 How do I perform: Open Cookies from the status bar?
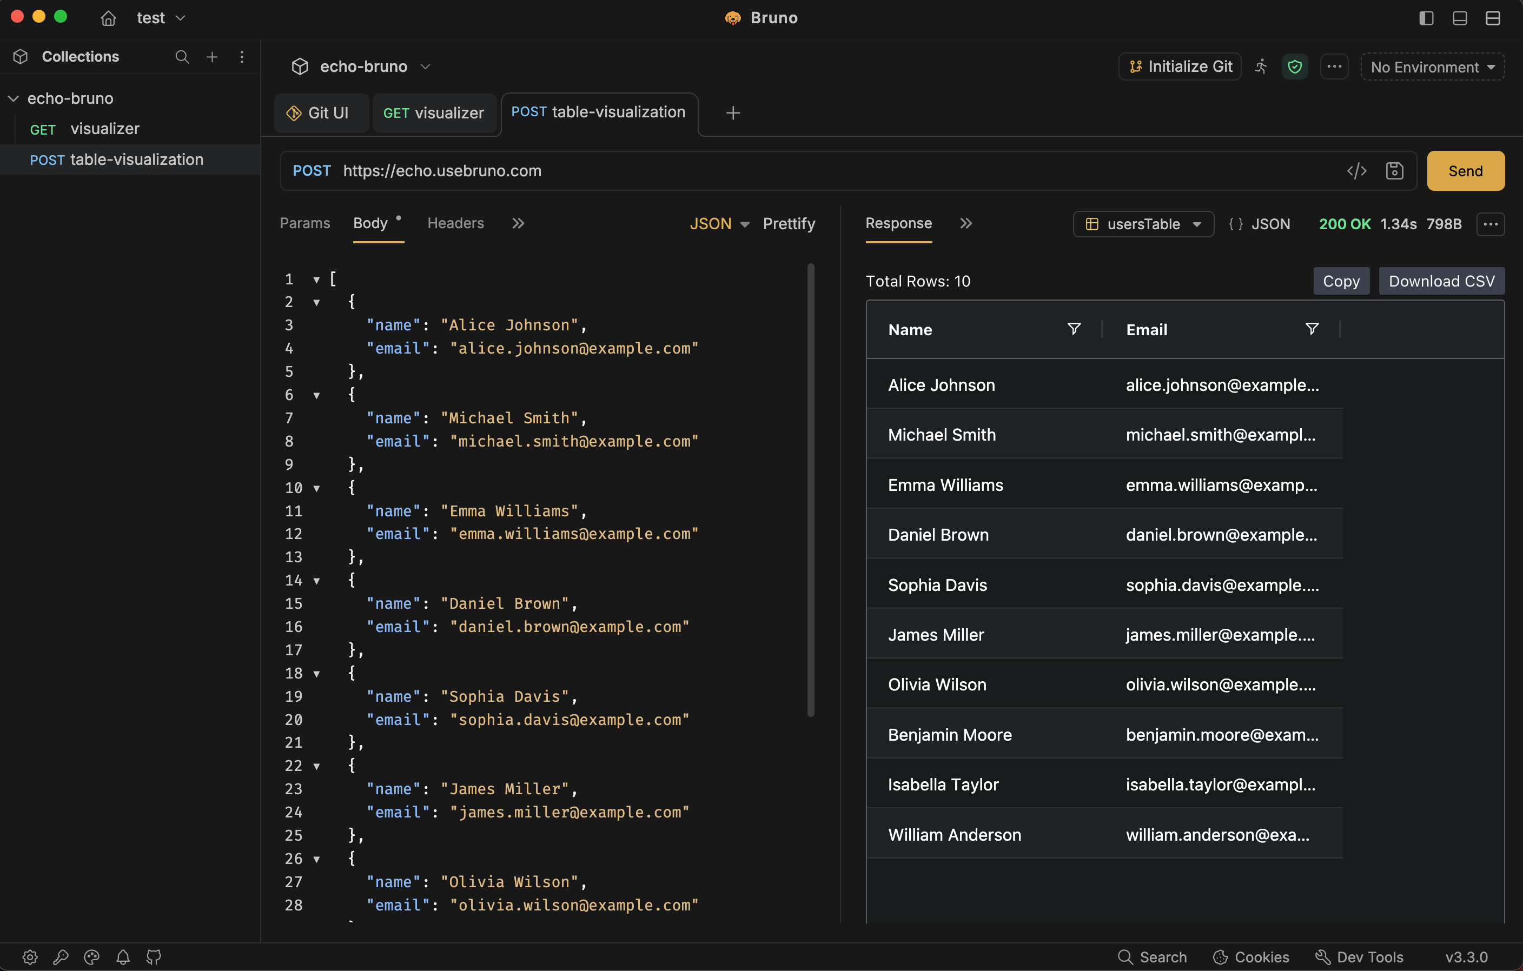(1250, 957)
